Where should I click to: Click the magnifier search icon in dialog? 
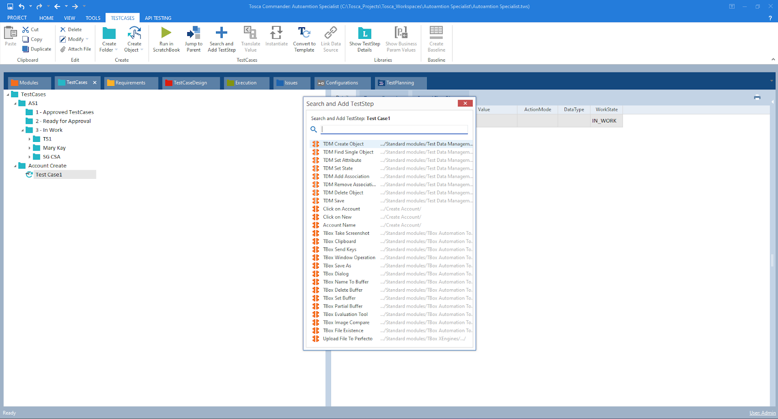point(314,129)
